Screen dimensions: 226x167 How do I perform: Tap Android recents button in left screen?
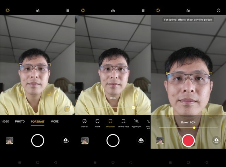coord(20,163)
